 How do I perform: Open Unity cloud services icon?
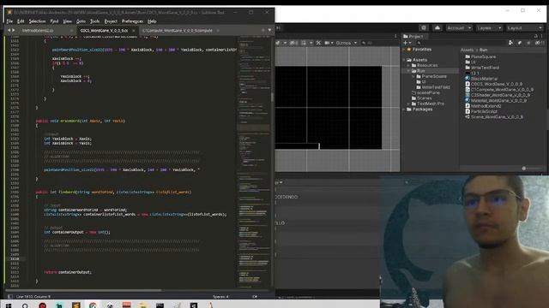tap(437, 28)
